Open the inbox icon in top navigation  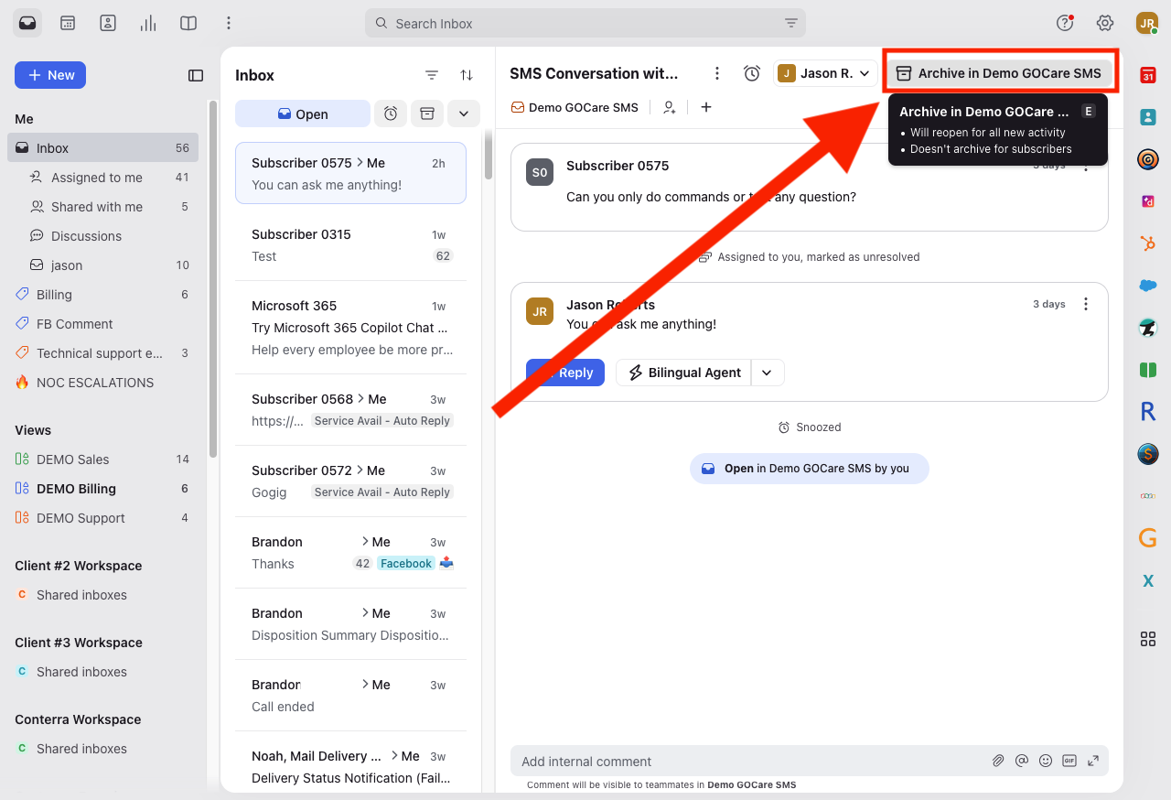tap(27, 23)
